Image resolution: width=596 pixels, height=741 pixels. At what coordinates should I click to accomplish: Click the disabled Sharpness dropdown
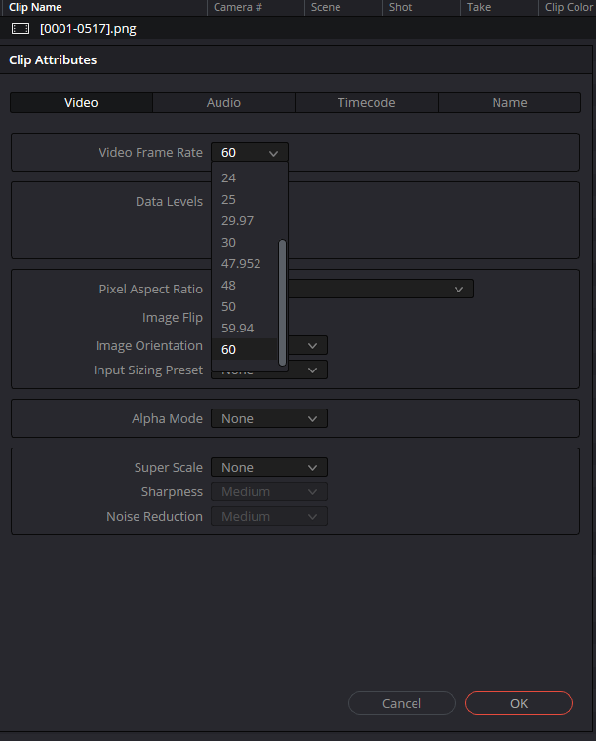pos(269,492)
